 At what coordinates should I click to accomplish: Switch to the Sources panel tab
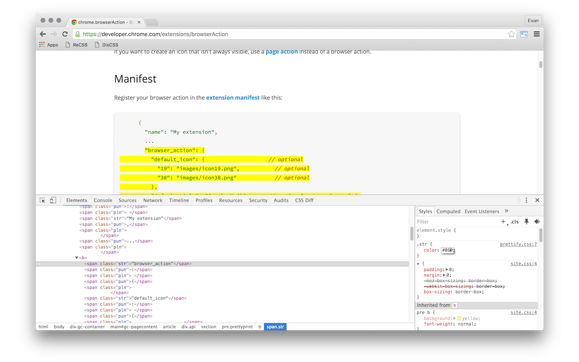128,200
